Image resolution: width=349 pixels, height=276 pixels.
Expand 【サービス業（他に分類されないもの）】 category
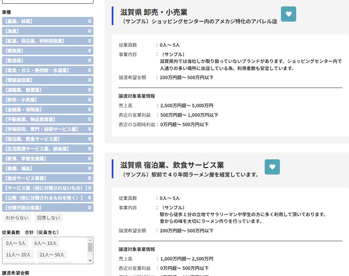pos(48,188)
